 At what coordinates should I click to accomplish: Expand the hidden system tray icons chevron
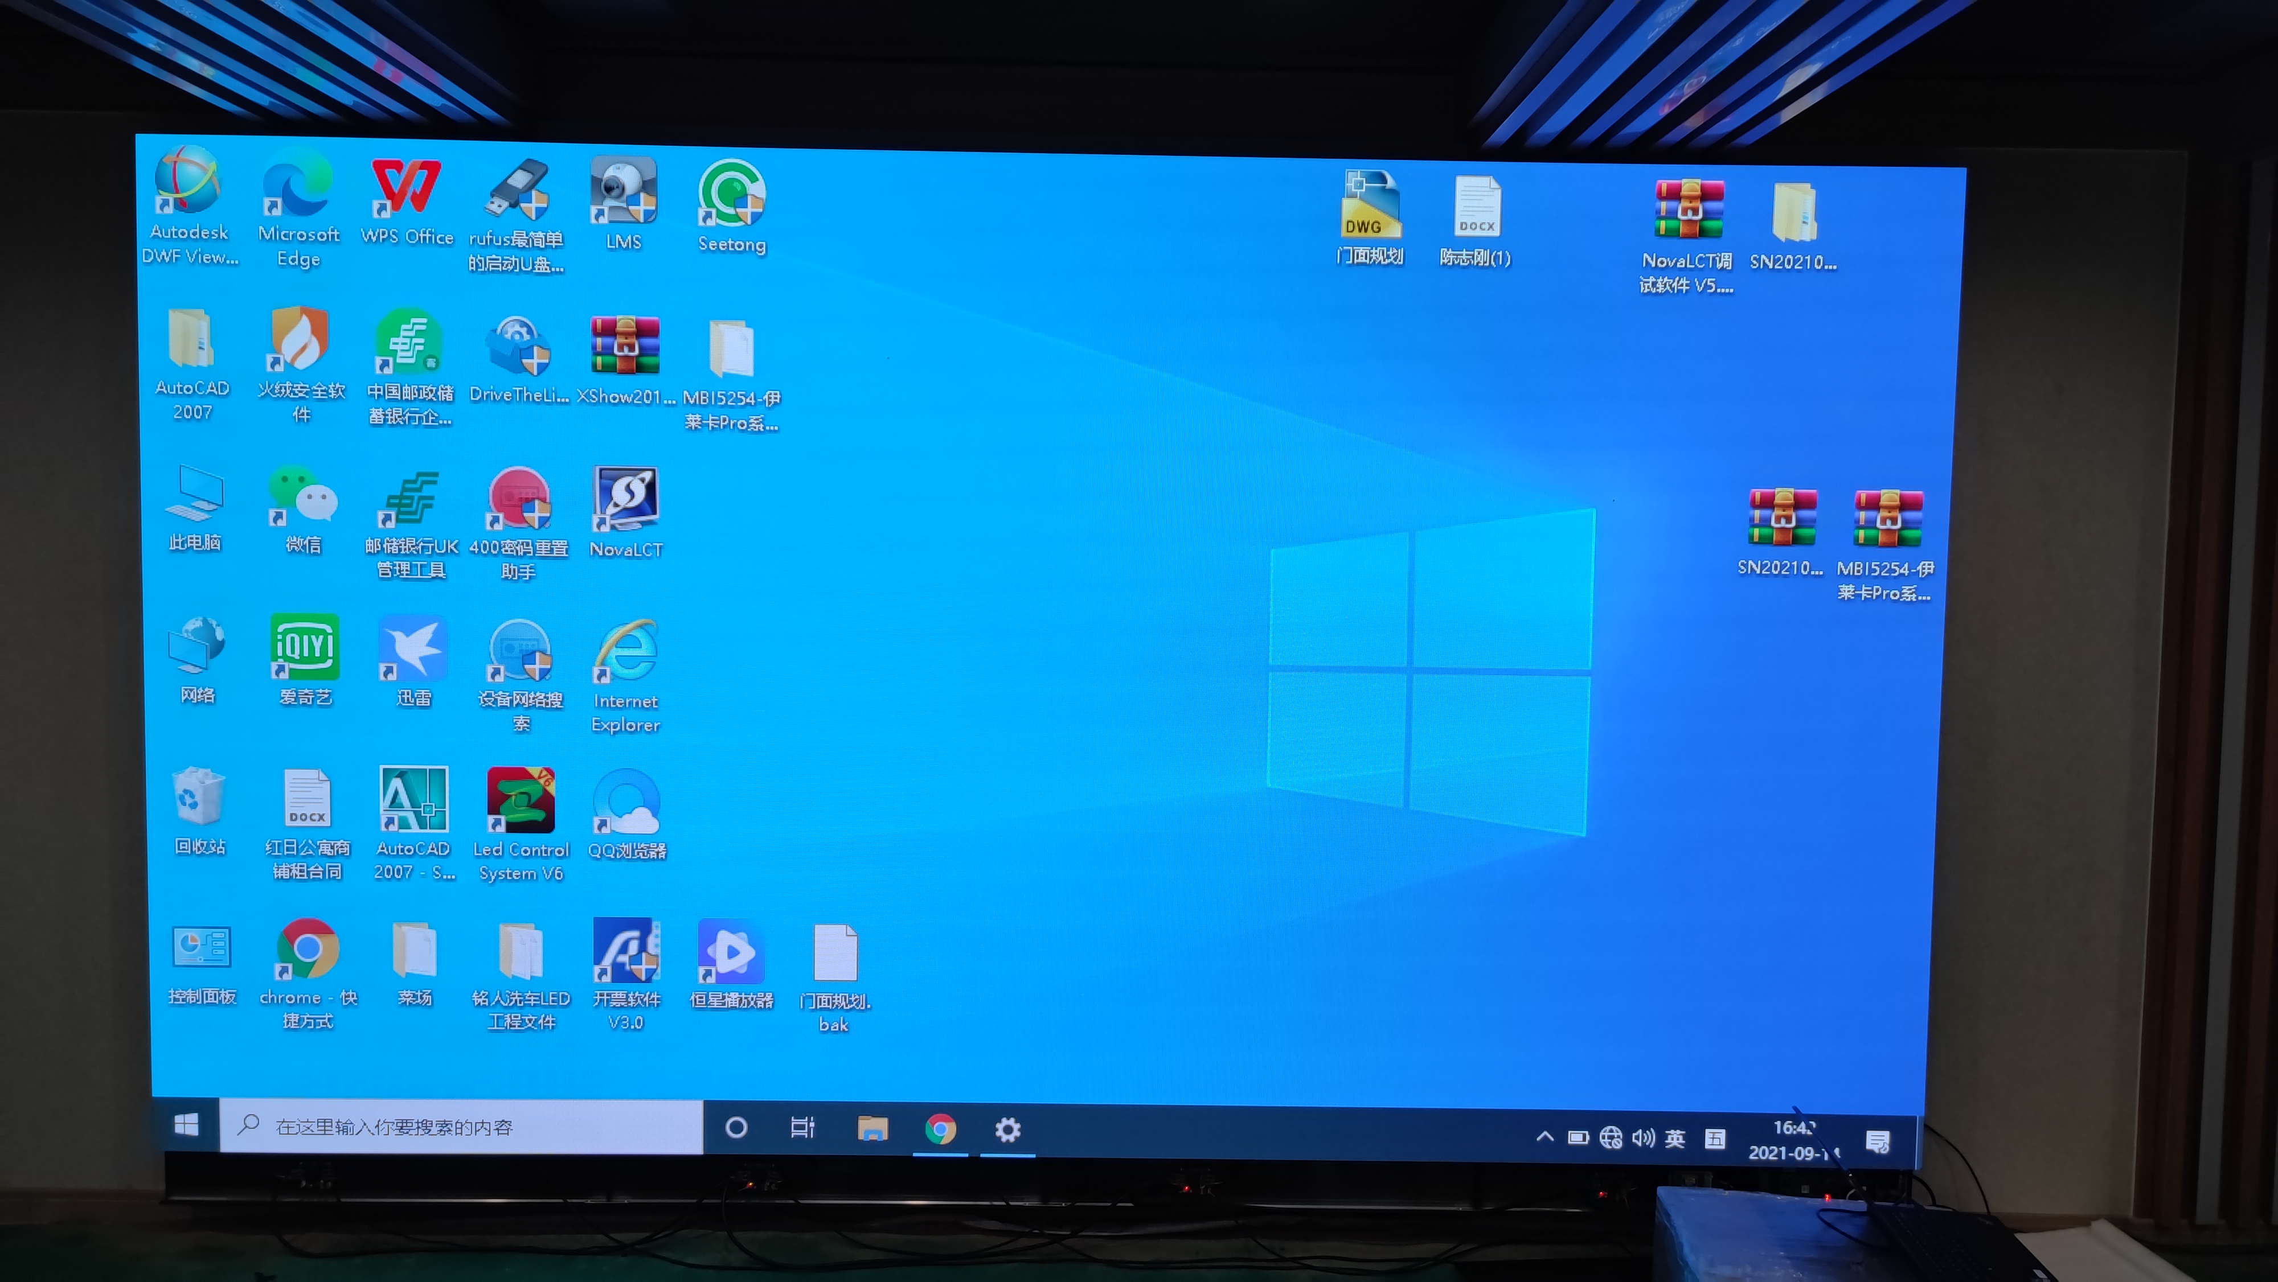1544,1137
